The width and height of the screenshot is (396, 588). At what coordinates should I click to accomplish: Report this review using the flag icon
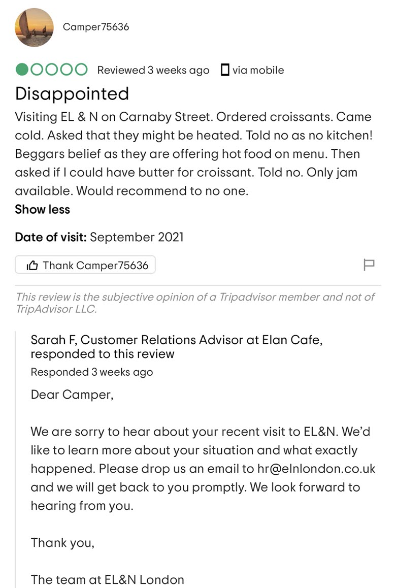pyautogui.click(x=369, y=265)
